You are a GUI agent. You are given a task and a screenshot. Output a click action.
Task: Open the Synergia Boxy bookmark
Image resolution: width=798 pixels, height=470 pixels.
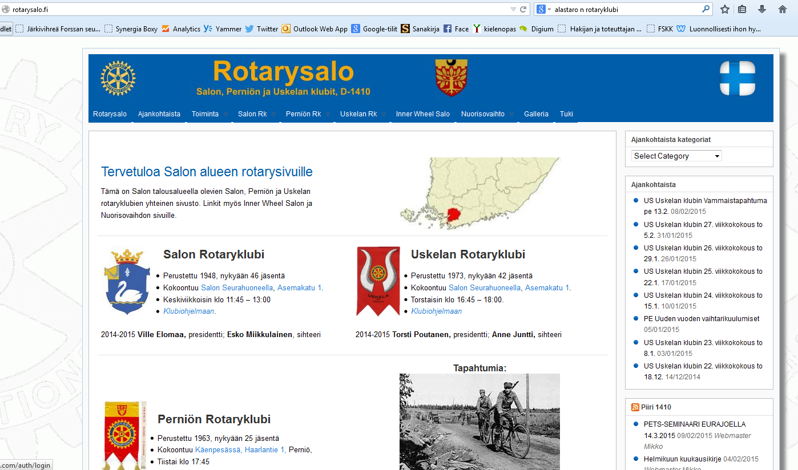click(x=131, y=29)
